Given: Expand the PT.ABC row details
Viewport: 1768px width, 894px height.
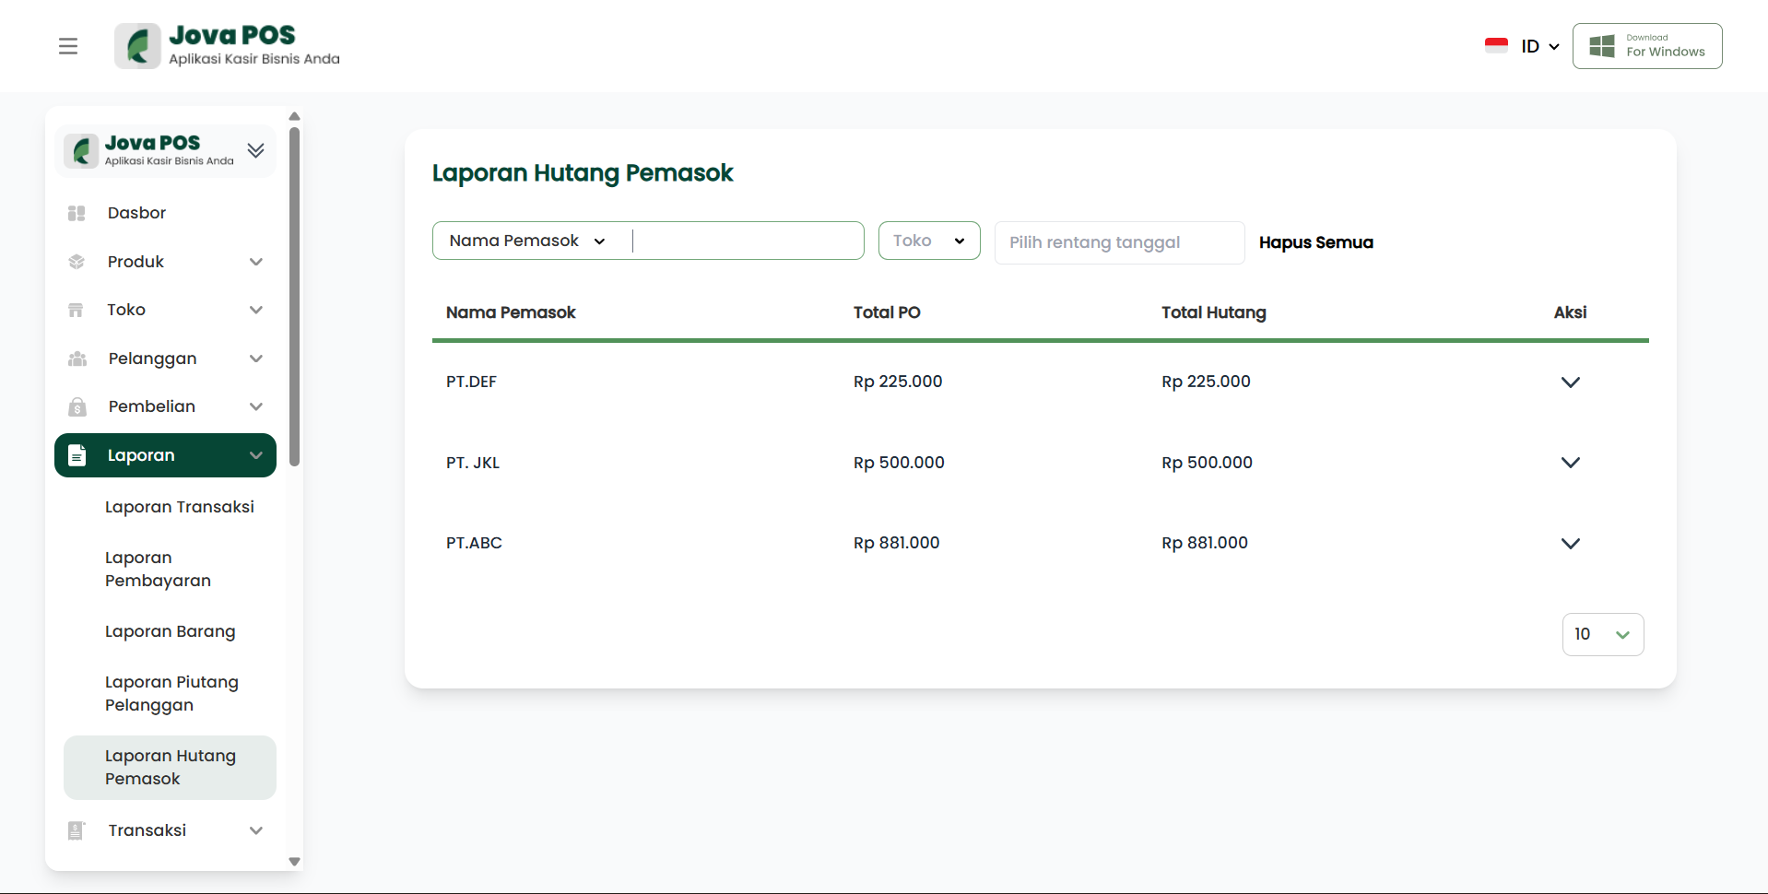Looking at the screenshot, I should 1570,544.
